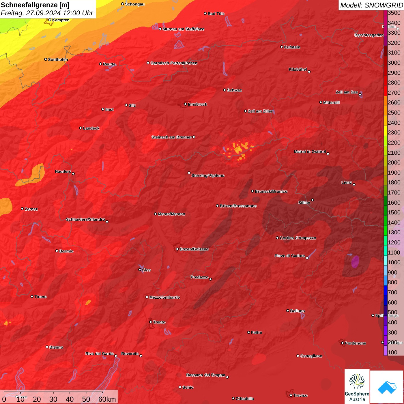Click the Sillian label
The image size is (404, 404).
[x=304, y=203]
